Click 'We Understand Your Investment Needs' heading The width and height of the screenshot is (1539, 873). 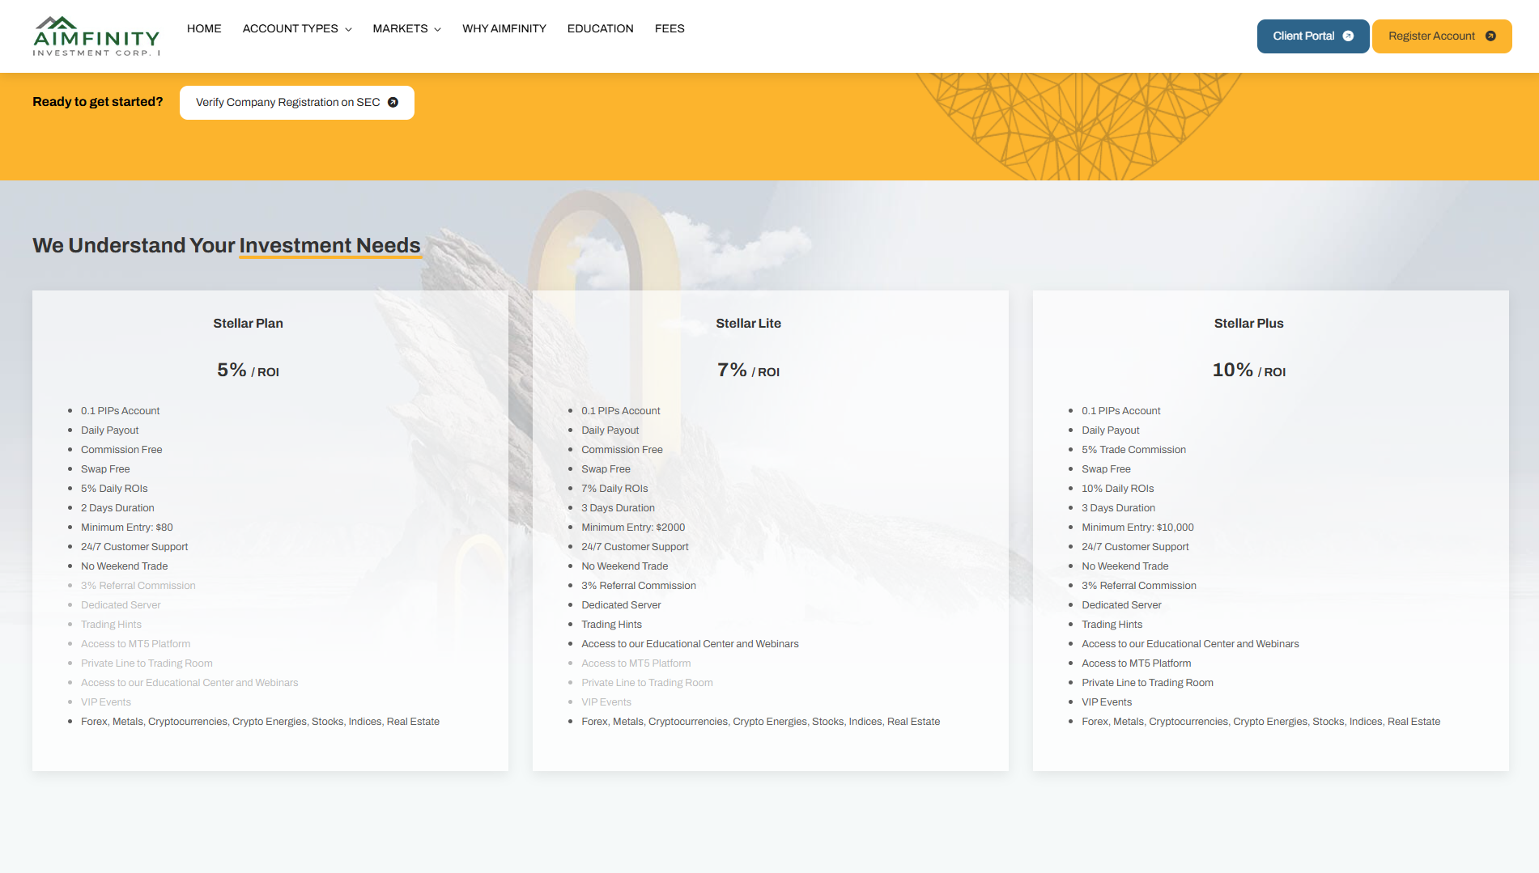(x=227, y=245)
